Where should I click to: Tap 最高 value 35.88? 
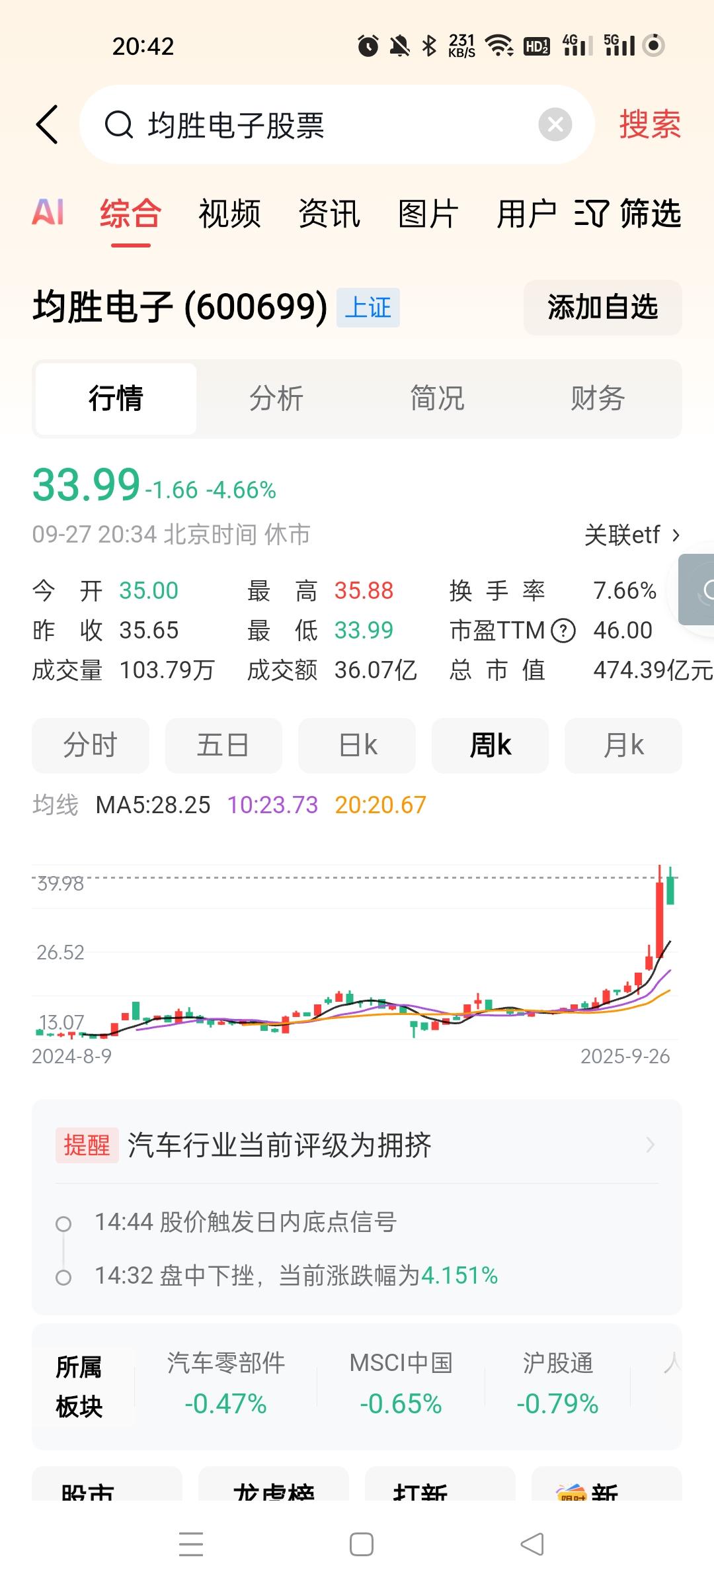[364, 590]
